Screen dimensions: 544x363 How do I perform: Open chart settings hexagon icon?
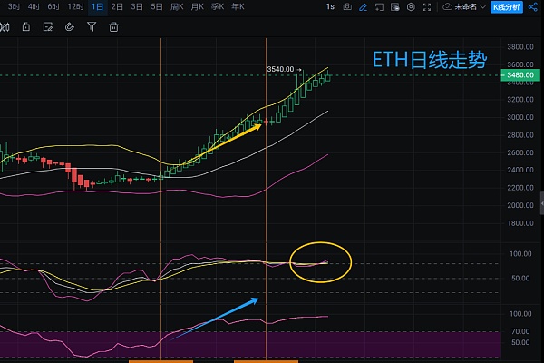[x=411, y=7]
